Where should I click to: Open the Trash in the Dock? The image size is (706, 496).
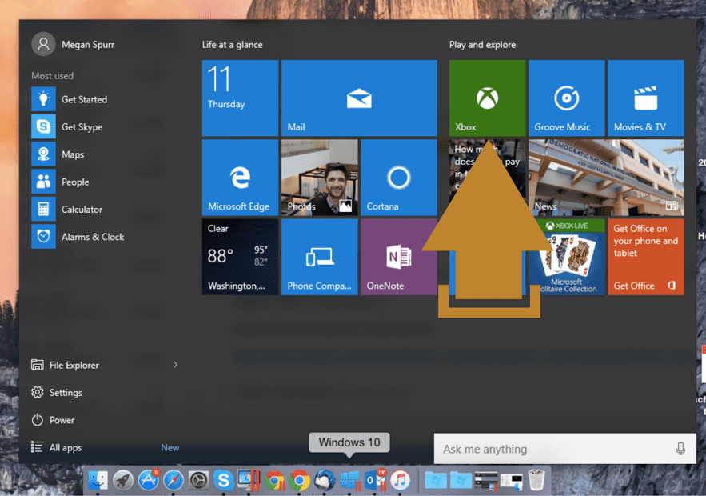coord(536,480)
